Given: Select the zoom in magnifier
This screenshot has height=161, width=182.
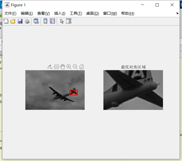Looking at the screenshot, I should pos(69,67).
